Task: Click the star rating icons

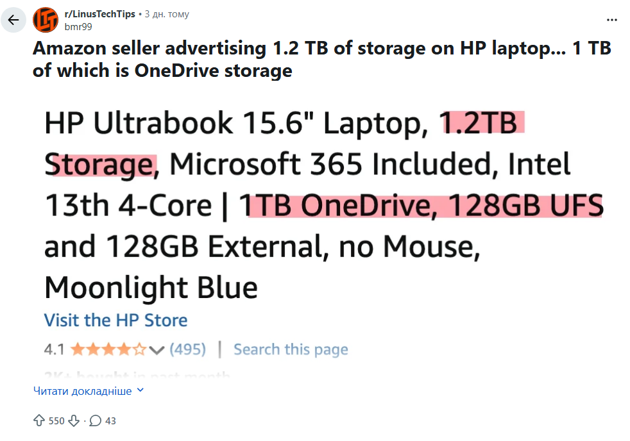Action: [x=108, y=349]
